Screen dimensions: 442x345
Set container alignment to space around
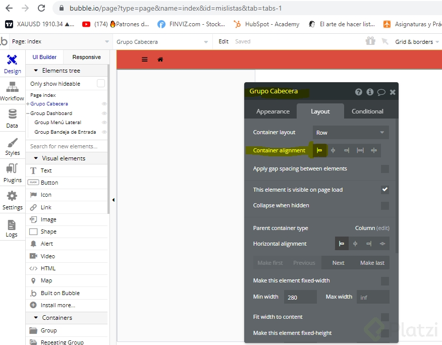coord(374,150)
